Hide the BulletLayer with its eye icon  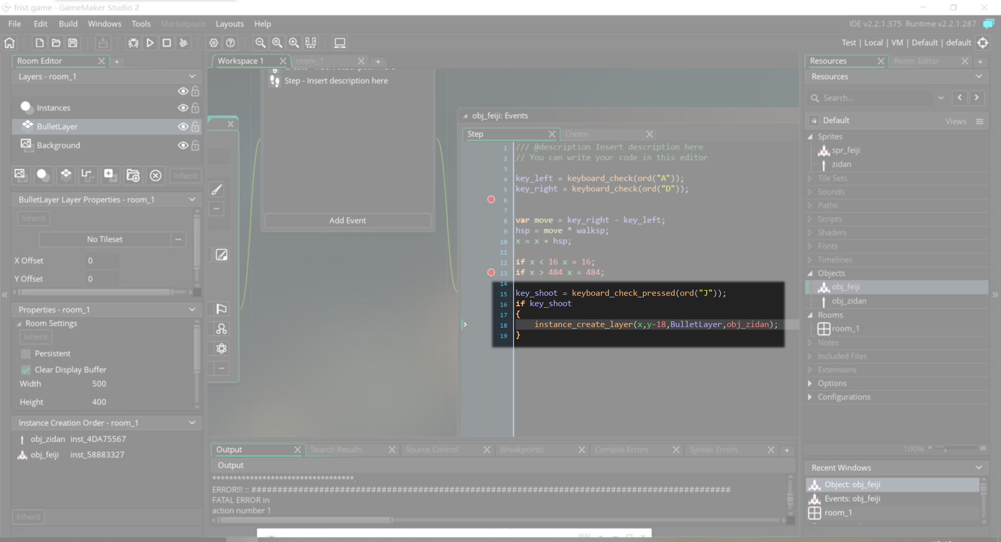[x=183, y=127]
